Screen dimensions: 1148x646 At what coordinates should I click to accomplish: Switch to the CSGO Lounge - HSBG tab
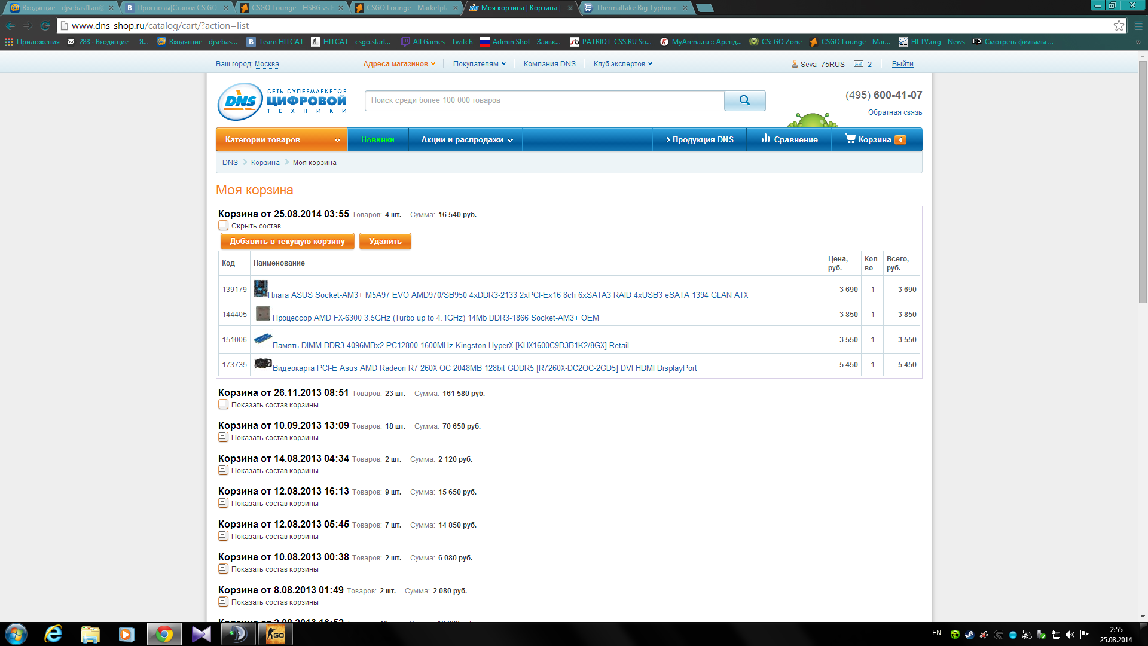click(x=292, y=8)
